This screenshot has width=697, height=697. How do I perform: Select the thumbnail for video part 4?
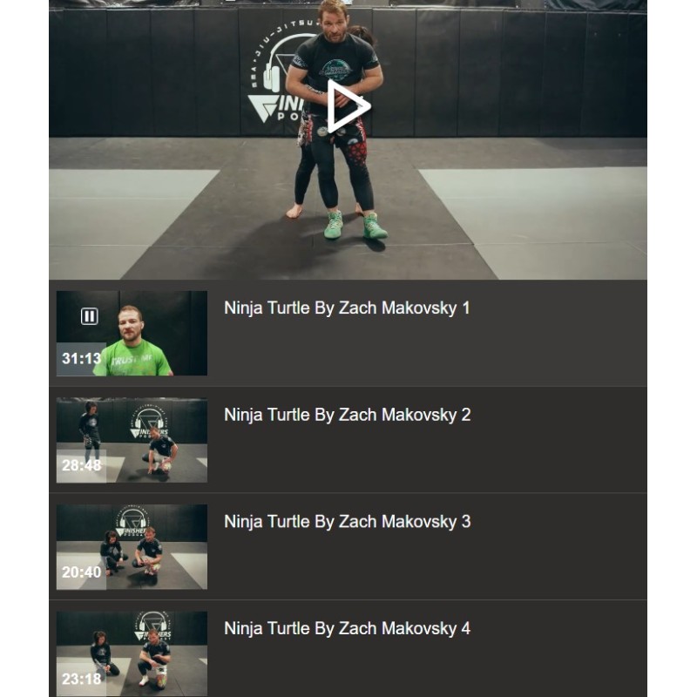(x=132, y=653)
